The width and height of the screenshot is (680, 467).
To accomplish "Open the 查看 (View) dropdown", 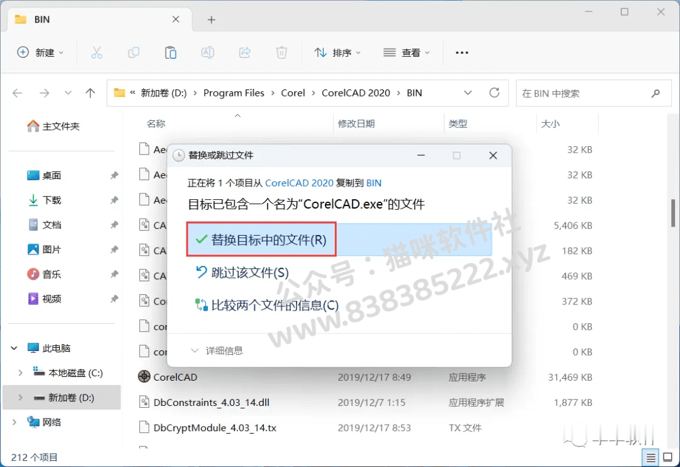I will [406, 52].
